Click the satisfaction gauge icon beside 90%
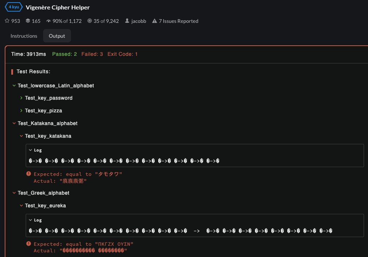Screen dimensions: 368x257 pyautogui.click(x=48, y=21)
